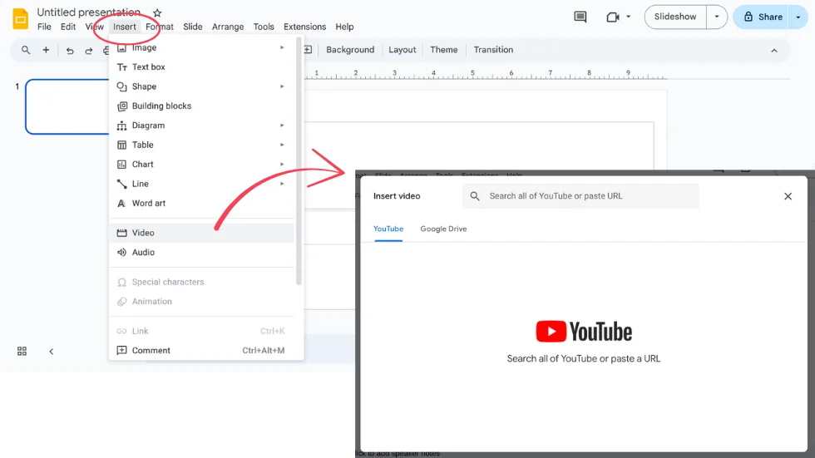Select slide 1 thumbnail
The width and height of the screenshot is (815, 458).
coord(67,106)
